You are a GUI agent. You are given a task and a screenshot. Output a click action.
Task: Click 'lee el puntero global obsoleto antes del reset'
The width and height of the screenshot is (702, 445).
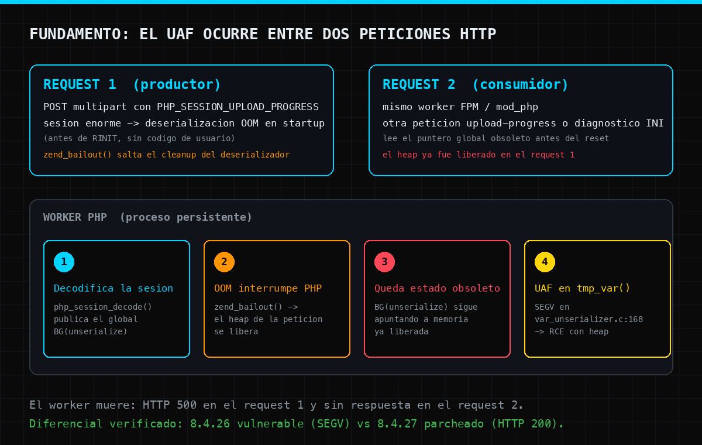495,139
